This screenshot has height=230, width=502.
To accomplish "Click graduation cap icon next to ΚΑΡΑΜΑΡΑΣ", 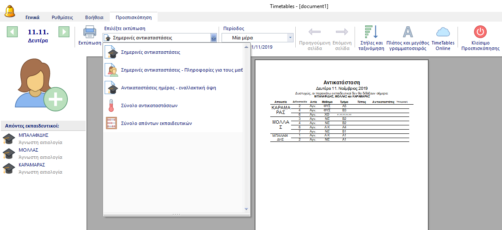I will tap(8, 168).
